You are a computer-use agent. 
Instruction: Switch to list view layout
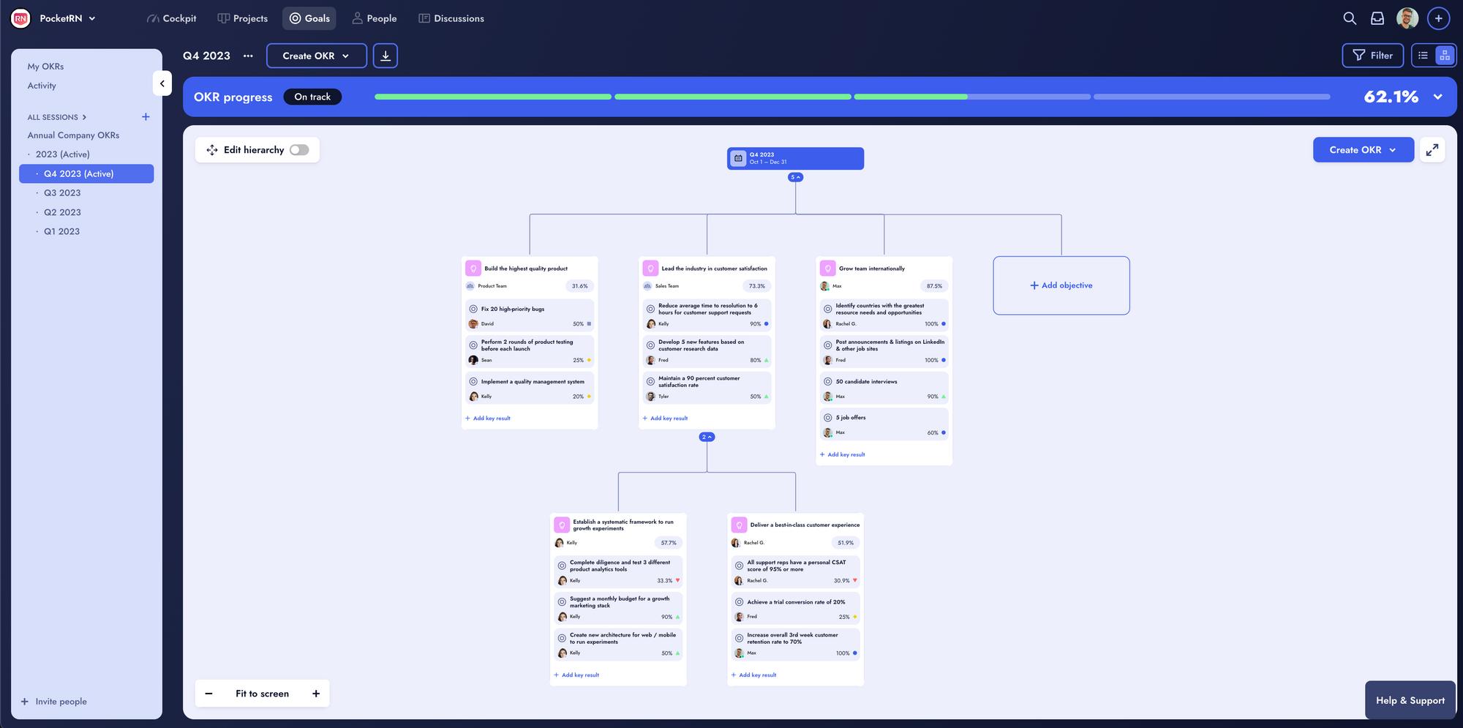[1423, 56]
